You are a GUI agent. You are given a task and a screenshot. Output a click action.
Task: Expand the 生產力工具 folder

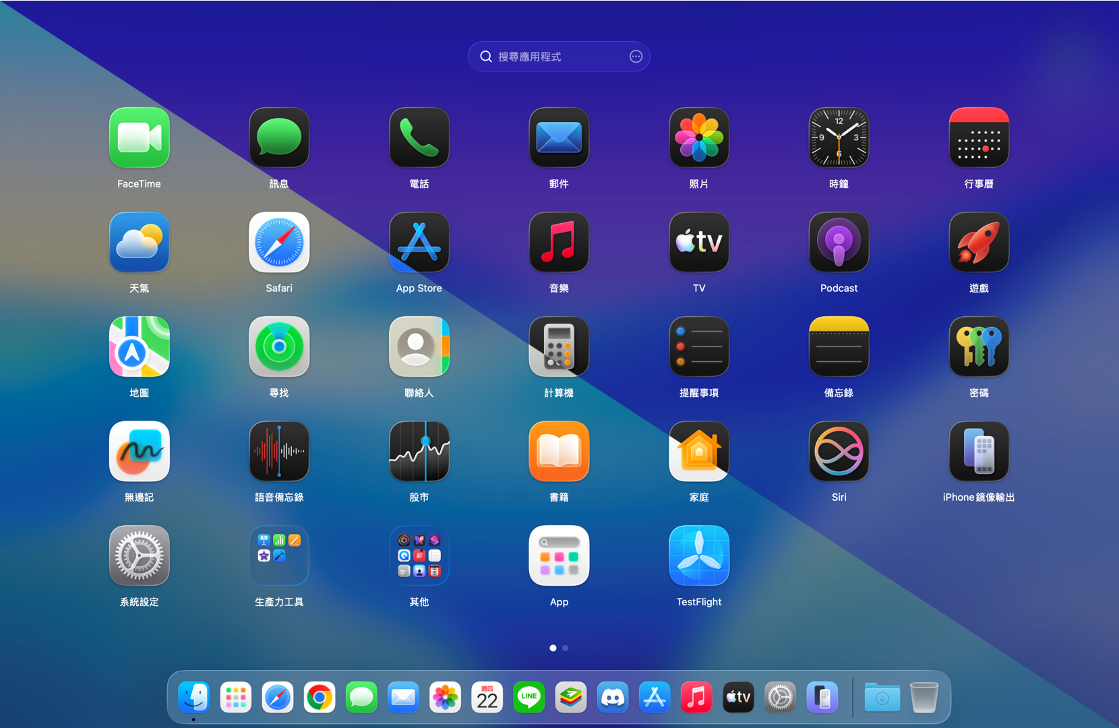[278, 555]
